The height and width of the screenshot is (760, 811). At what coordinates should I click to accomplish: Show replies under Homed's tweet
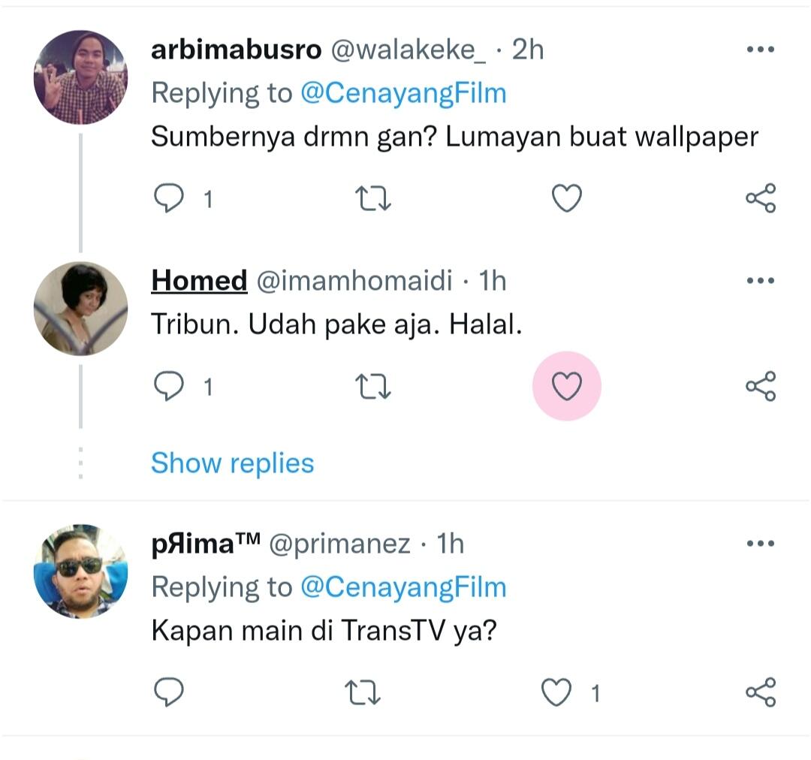233,463
